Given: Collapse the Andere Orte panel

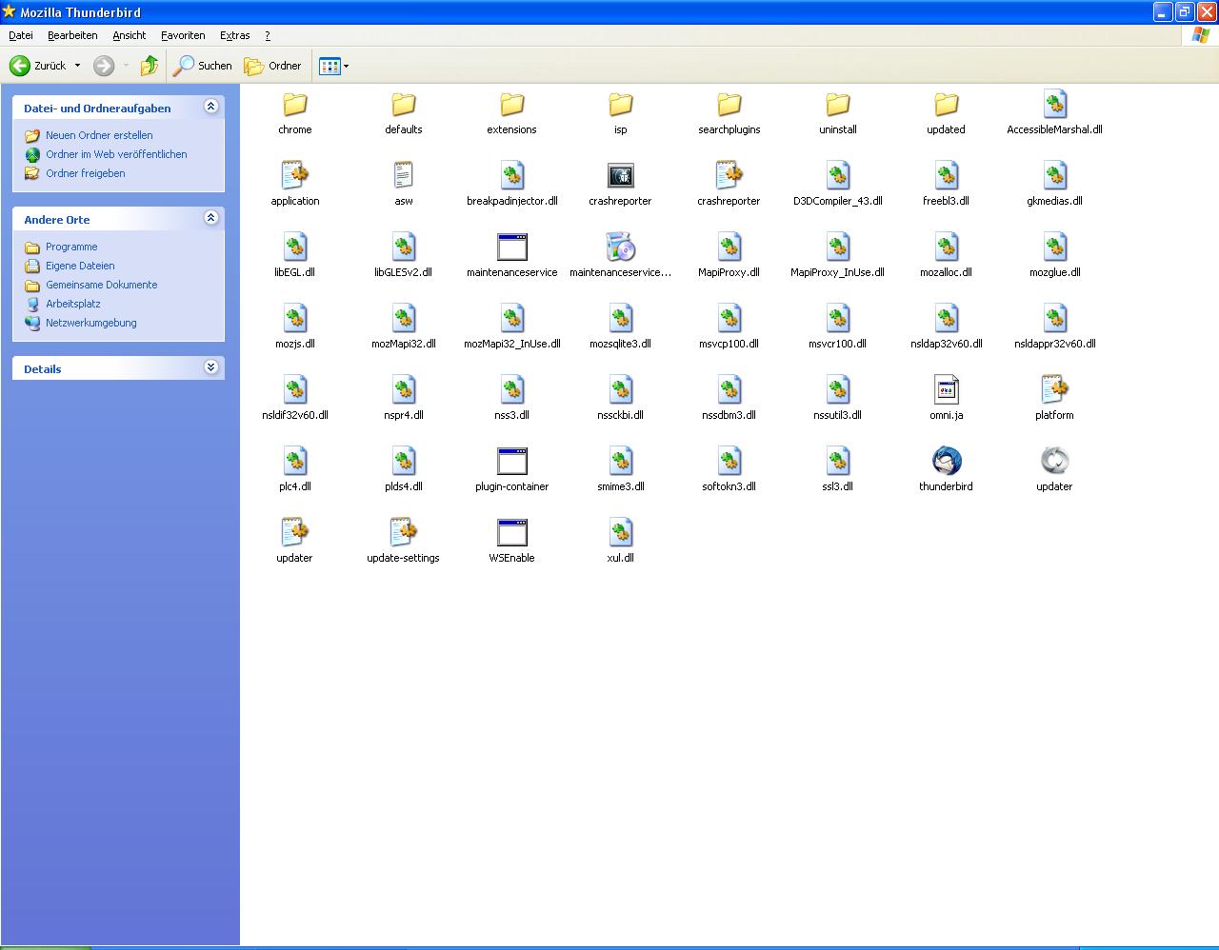Looking at the screenshot, I should [x=211, y=218].
